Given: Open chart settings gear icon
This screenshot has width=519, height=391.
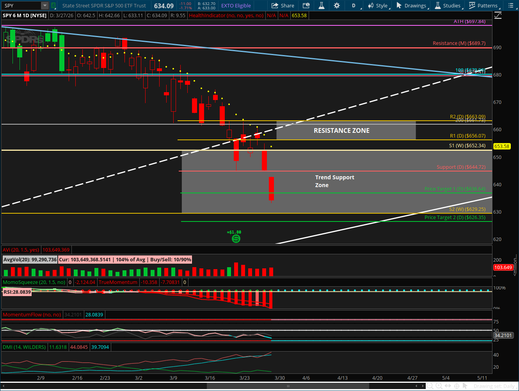Looking at the screenshot, I should coord(337,5).
